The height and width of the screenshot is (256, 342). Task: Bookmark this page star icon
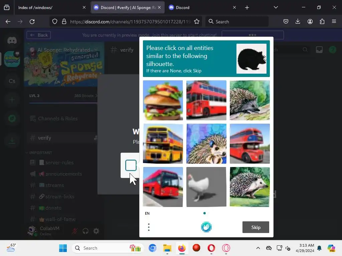coord(197,22)
